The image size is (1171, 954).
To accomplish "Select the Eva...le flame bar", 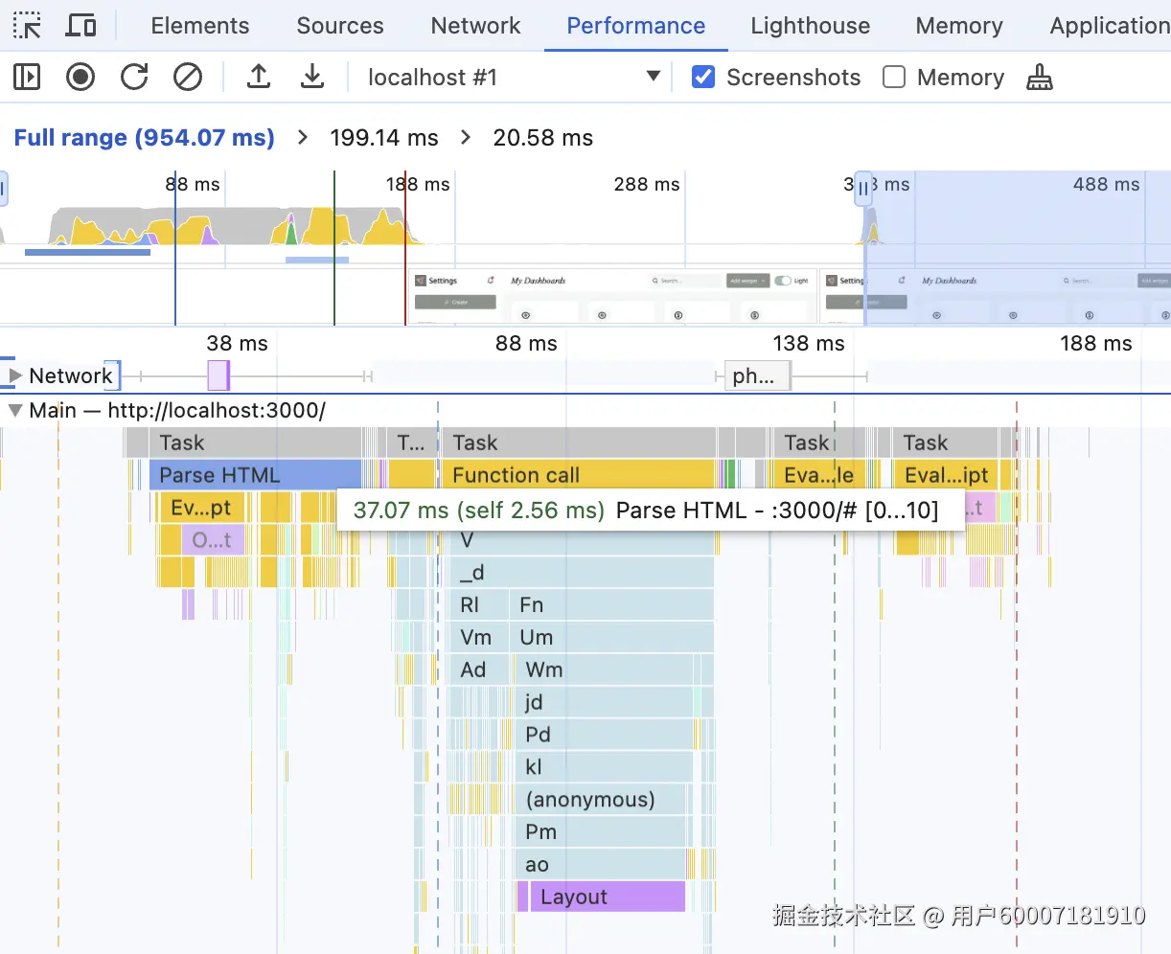I will 819,475.
